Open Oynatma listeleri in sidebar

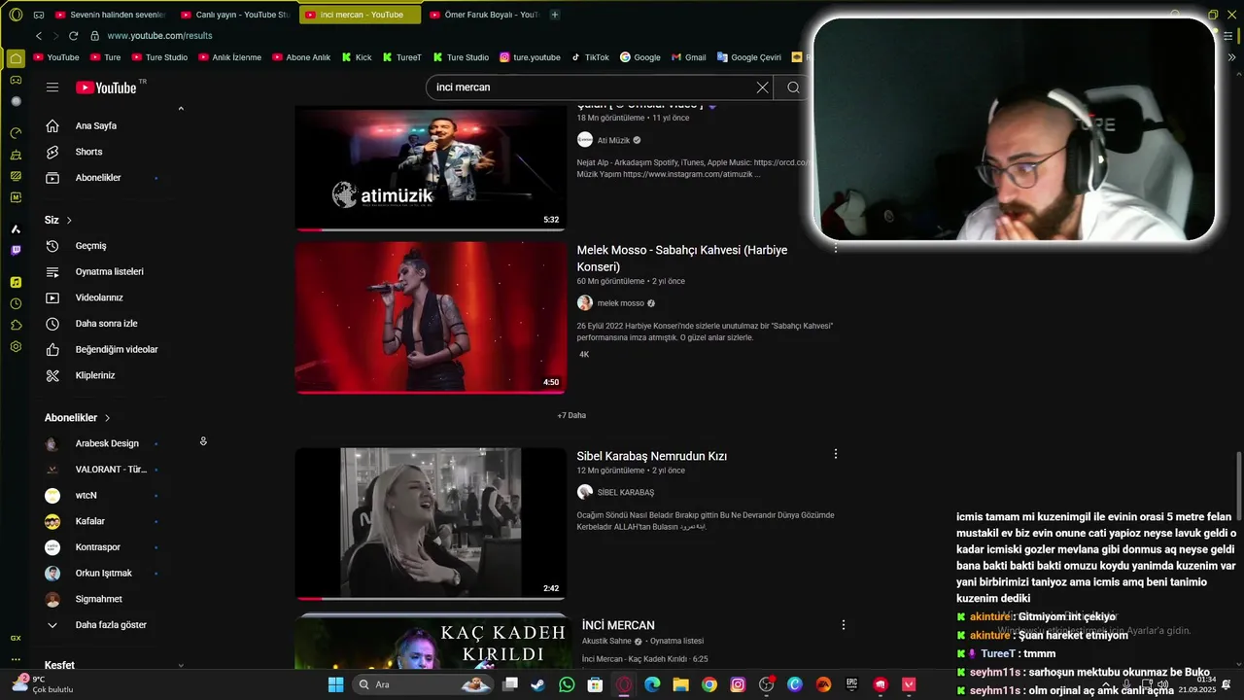point(109,271)
